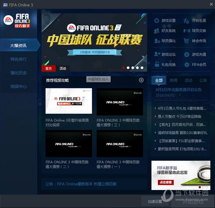
Task: Open the FIFA新手站 promo banner
Action: click(x=181, y=175)
